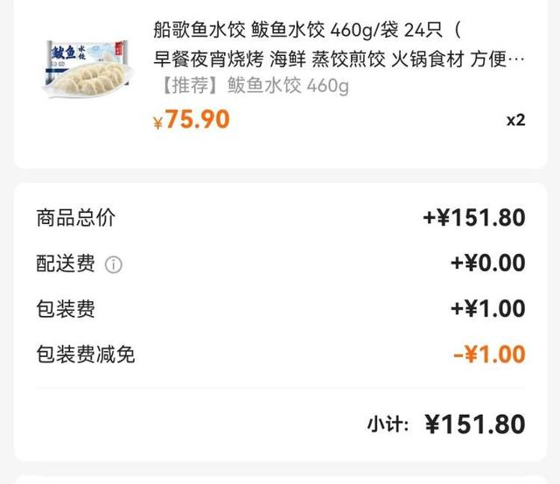Tap the 配送费 label
560x484 pixels.
coord(66,263)
